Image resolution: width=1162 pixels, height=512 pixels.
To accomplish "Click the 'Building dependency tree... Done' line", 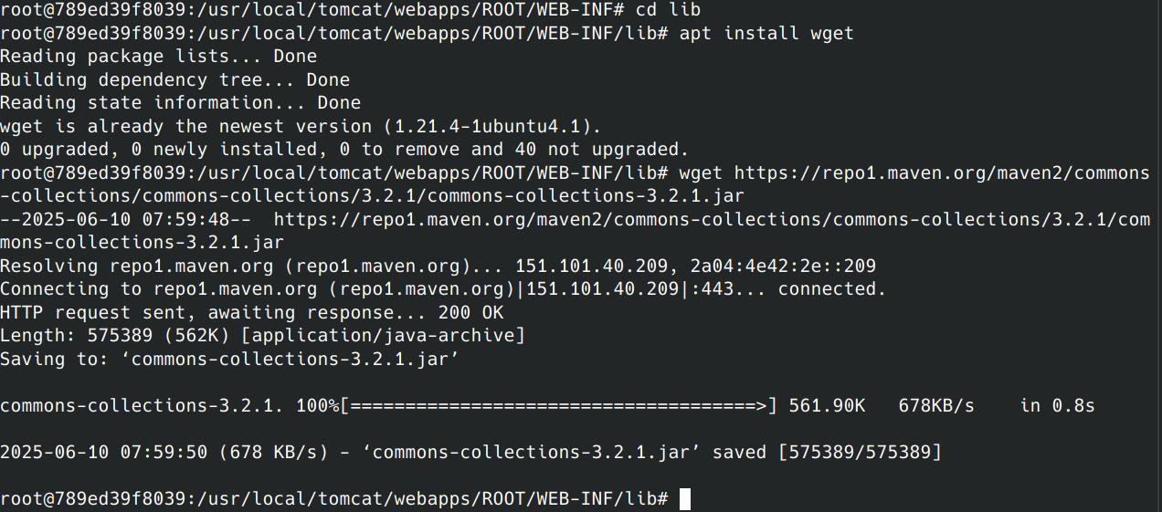I will click(174, 80).
